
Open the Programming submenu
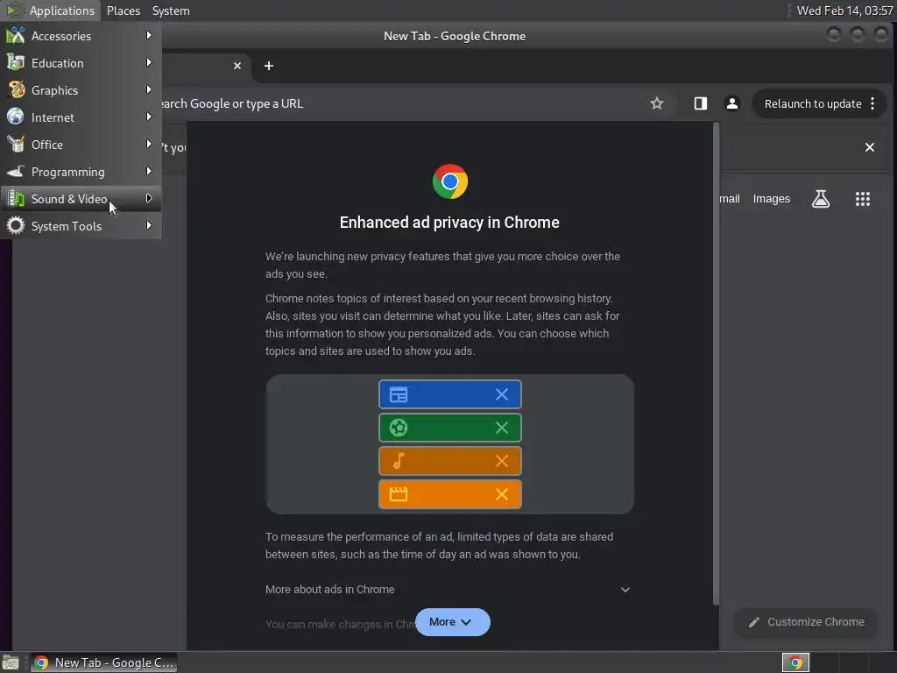click(x=81, y=172)
